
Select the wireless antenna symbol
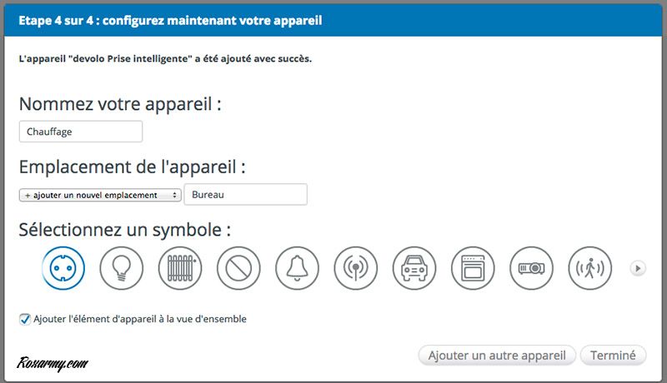(356, 268)
